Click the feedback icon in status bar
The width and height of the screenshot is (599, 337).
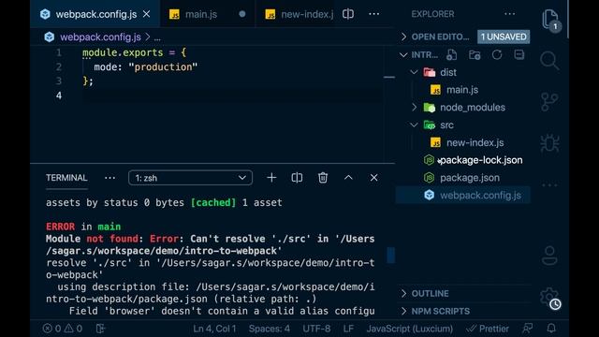(x=528, y=329)
